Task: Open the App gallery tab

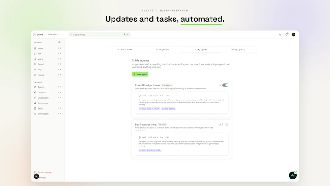Action: click(238, 50)
